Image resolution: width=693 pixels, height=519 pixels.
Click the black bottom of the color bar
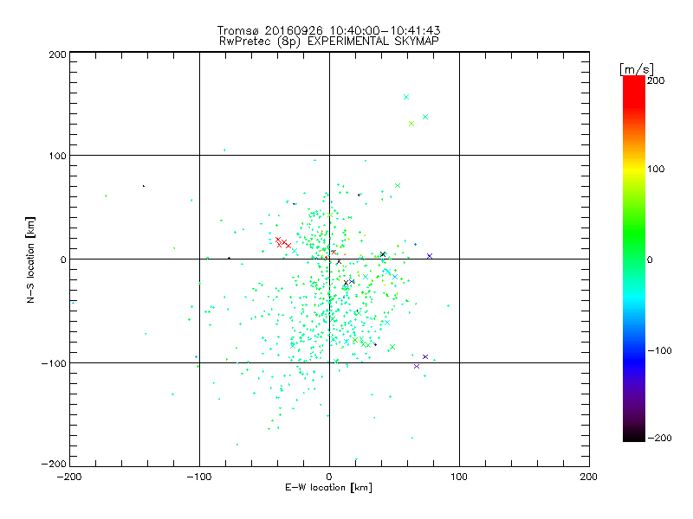pyautogui.click(x=633, y=437)
